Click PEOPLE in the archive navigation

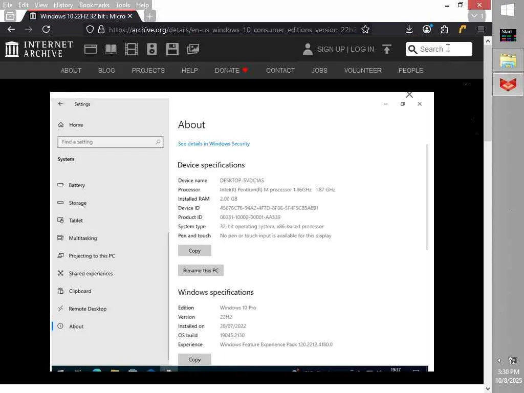point(410,71)
